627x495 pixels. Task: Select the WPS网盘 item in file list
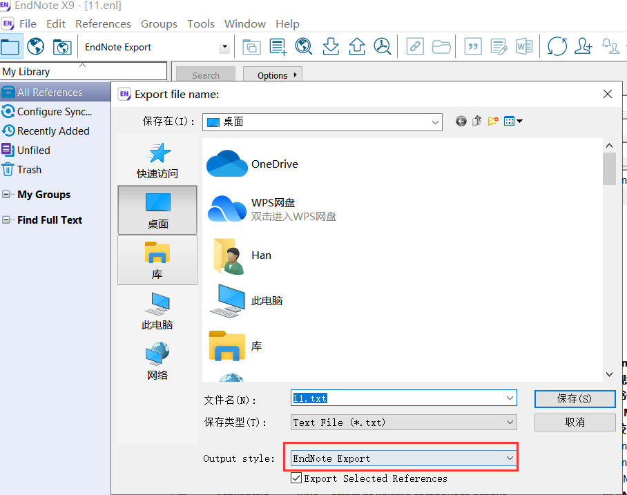click(272, 209)
